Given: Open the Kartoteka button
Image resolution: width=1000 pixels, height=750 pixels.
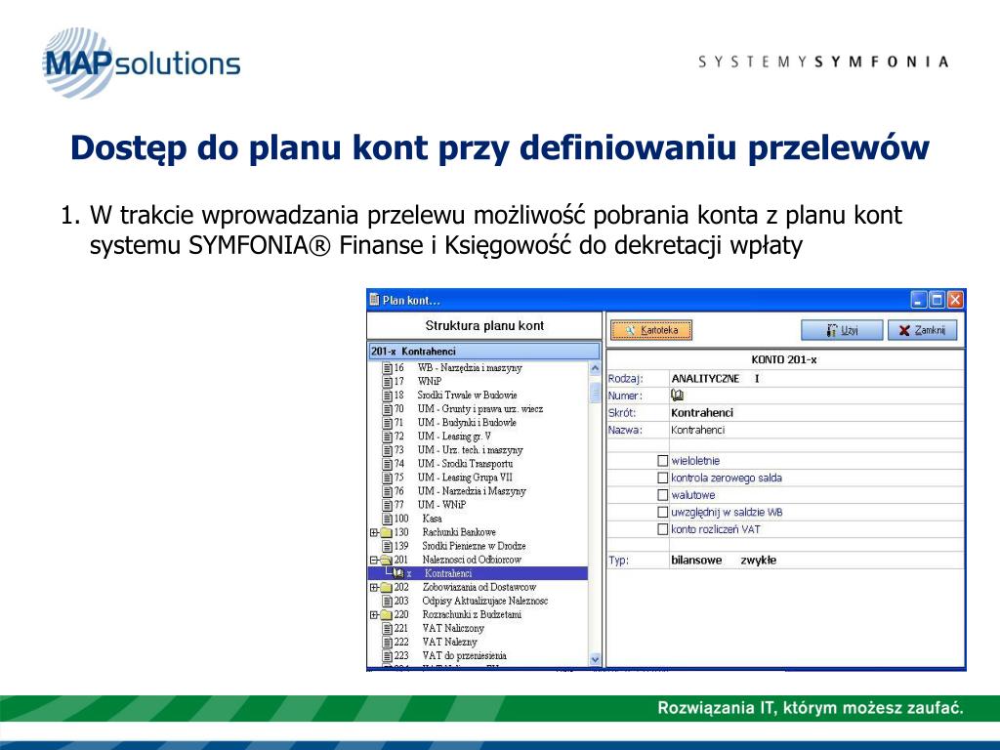Looking at the screenshot, I should point(651,330).
